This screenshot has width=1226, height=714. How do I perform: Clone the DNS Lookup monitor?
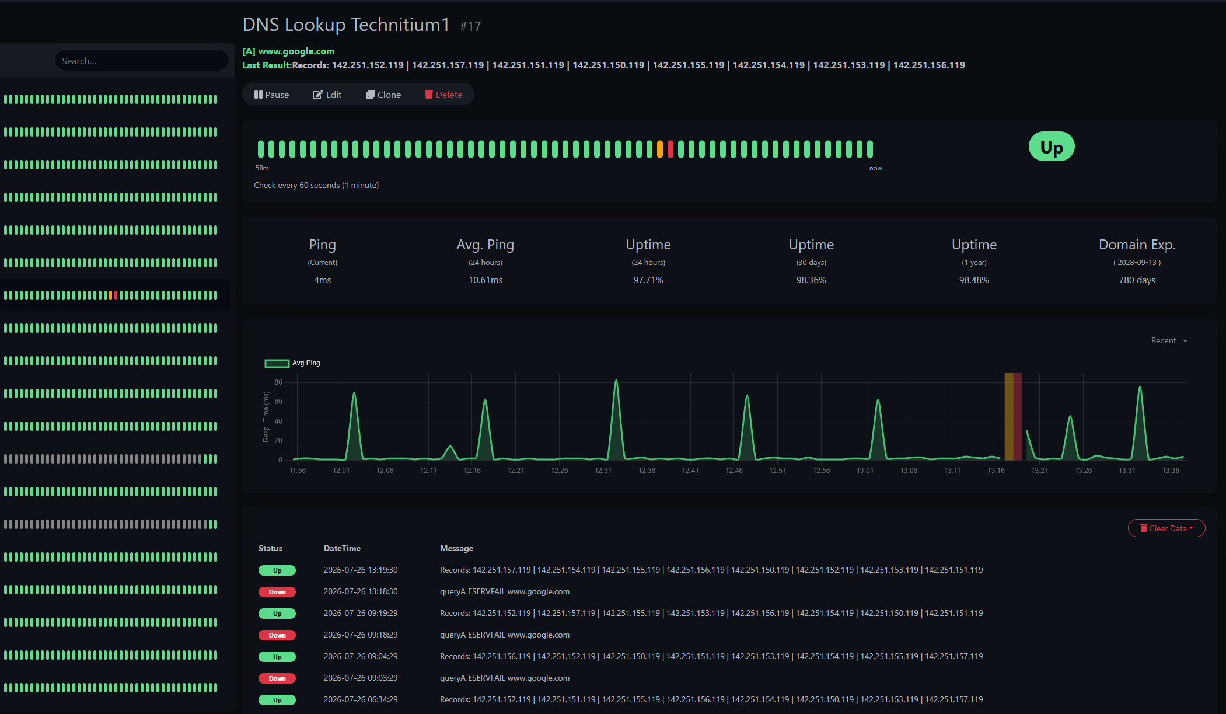383,95
